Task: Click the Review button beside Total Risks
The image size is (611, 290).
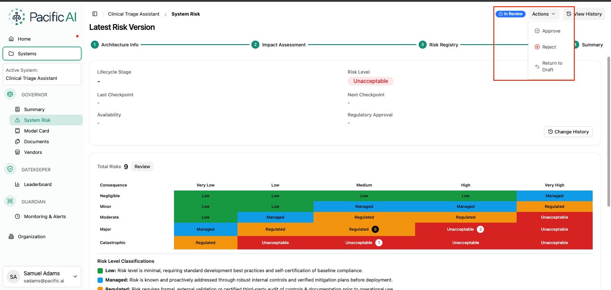Action: [142, 166]
